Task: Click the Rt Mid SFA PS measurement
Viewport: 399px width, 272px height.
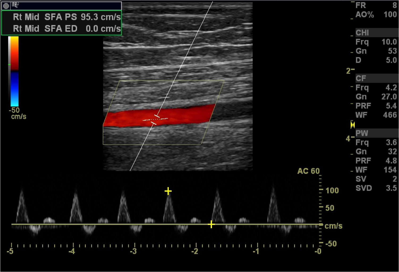Action: coord(66,17)
